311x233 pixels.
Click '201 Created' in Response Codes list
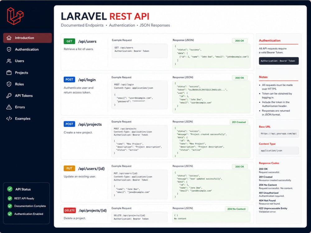tap(266, 177)
